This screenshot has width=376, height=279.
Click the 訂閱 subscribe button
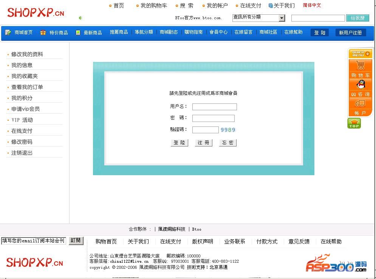pyautogui.click(x=76, y=240)
